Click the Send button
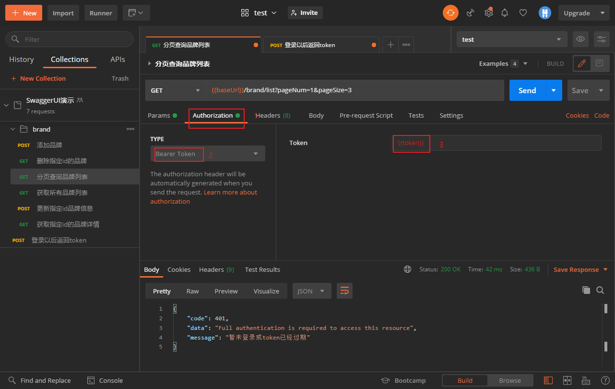 (527, 90)
